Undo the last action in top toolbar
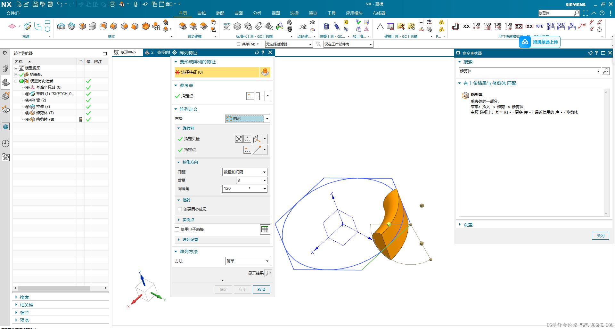 [x=60, y=4]
